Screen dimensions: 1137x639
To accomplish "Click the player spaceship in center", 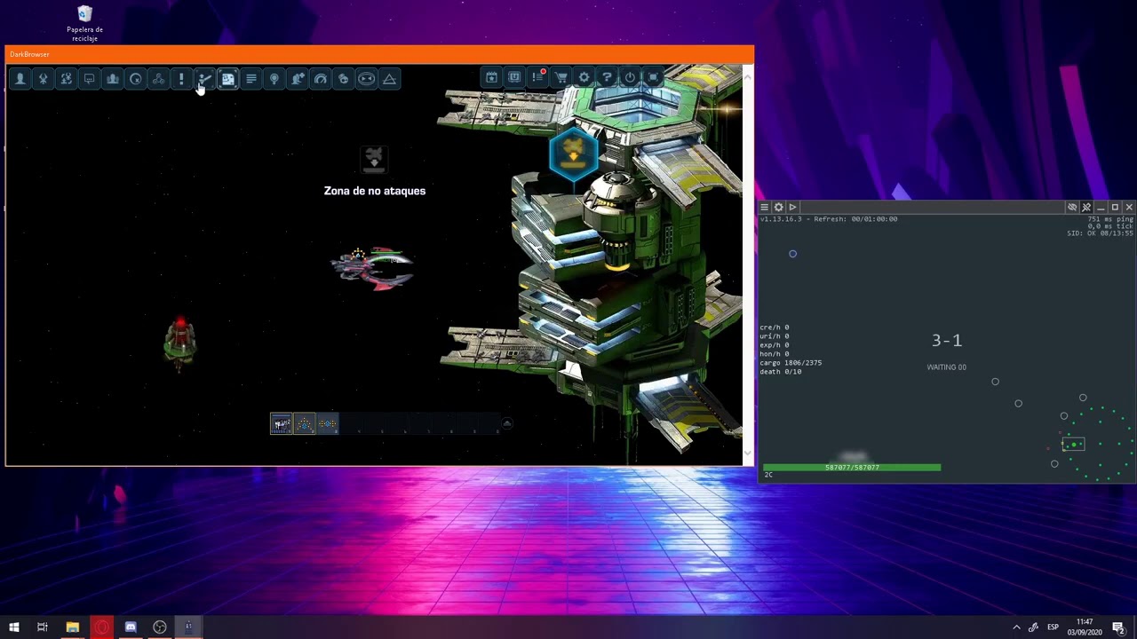I will pos(373,268).
